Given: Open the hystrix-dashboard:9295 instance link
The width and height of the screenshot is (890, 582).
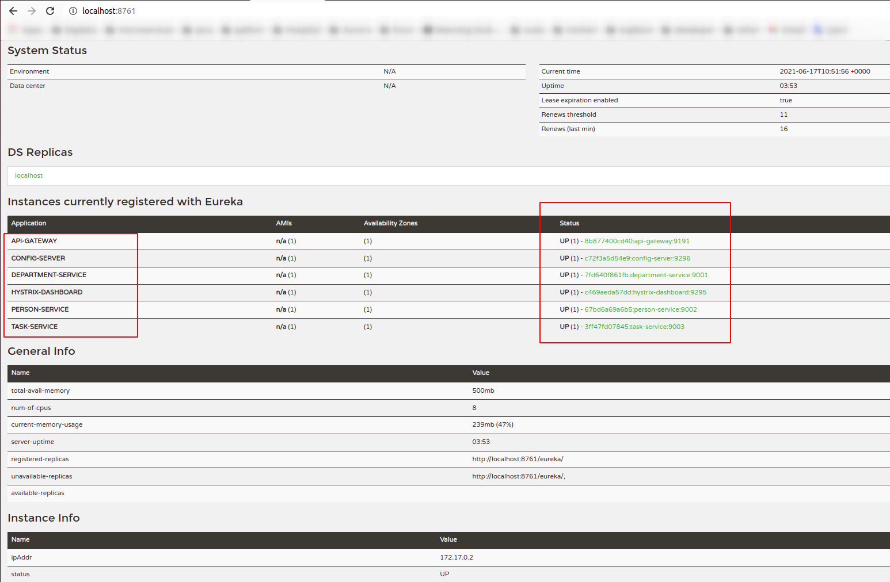Looking at the screenshot, I should coord(645,292).
